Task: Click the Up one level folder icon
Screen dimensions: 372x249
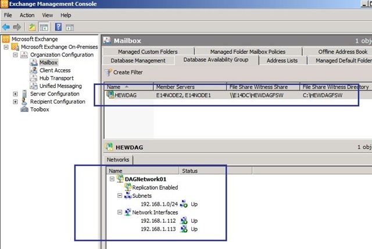Action: (32, 27)
